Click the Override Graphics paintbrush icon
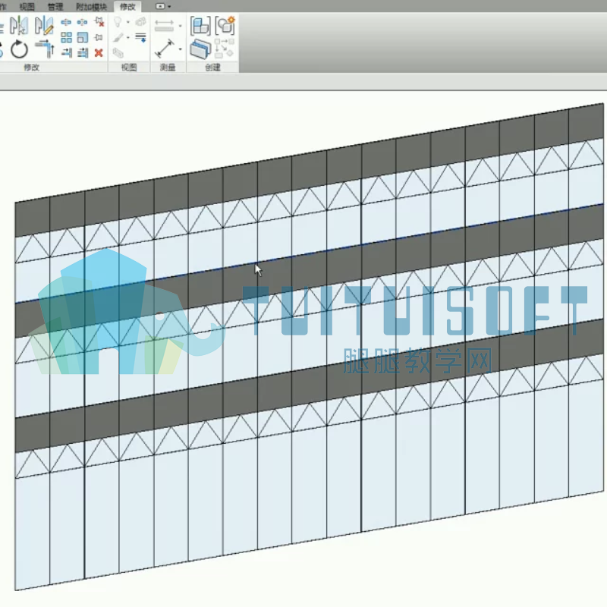The image size is (607, 607). (x=118, y=37)
